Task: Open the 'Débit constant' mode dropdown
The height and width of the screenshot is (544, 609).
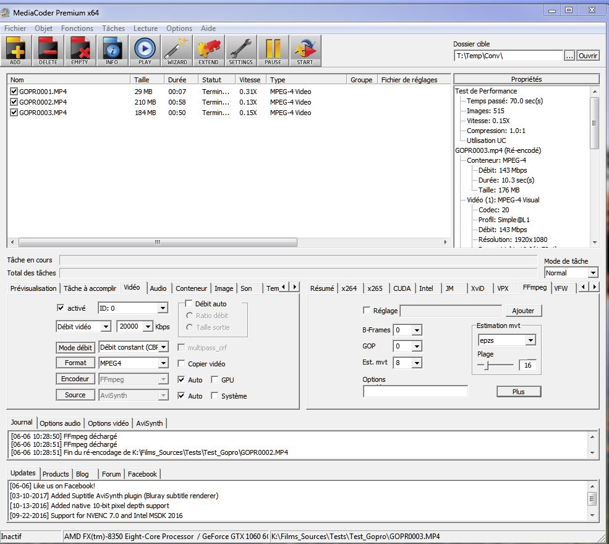Action: coord(164,347)
